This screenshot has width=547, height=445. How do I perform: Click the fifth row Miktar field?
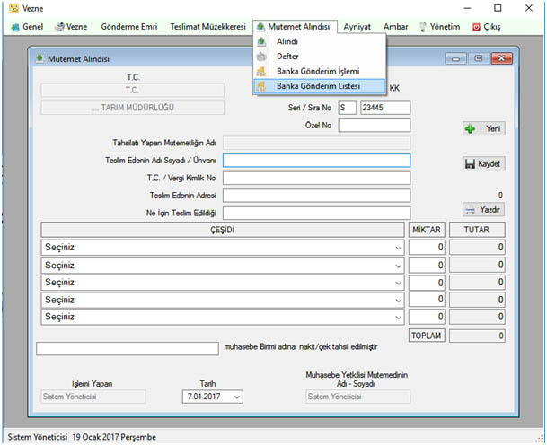click(427, 317)
